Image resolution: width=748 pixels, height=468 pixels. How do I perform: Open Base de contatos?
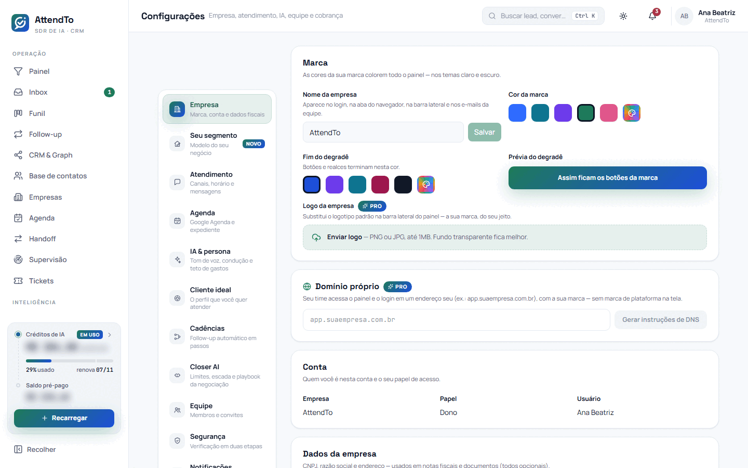pos(64,176)
